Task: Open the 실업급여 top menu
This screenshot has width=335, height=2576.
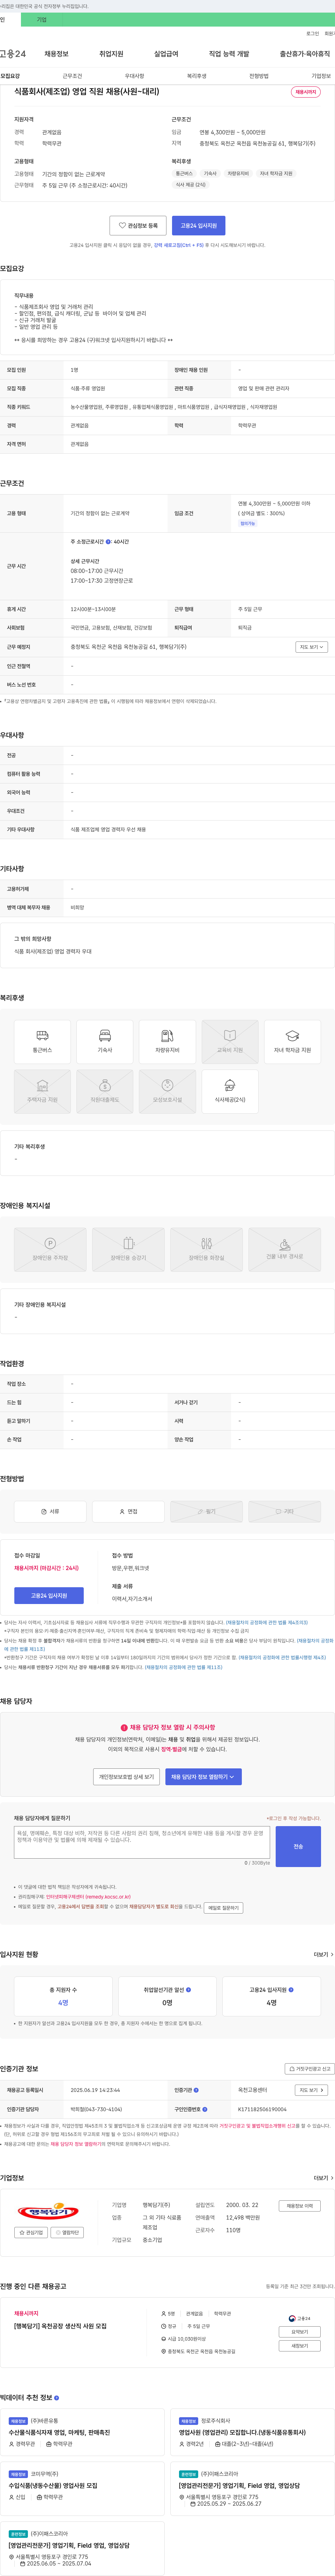Action: pyautogui.click(x=166, y=54)
